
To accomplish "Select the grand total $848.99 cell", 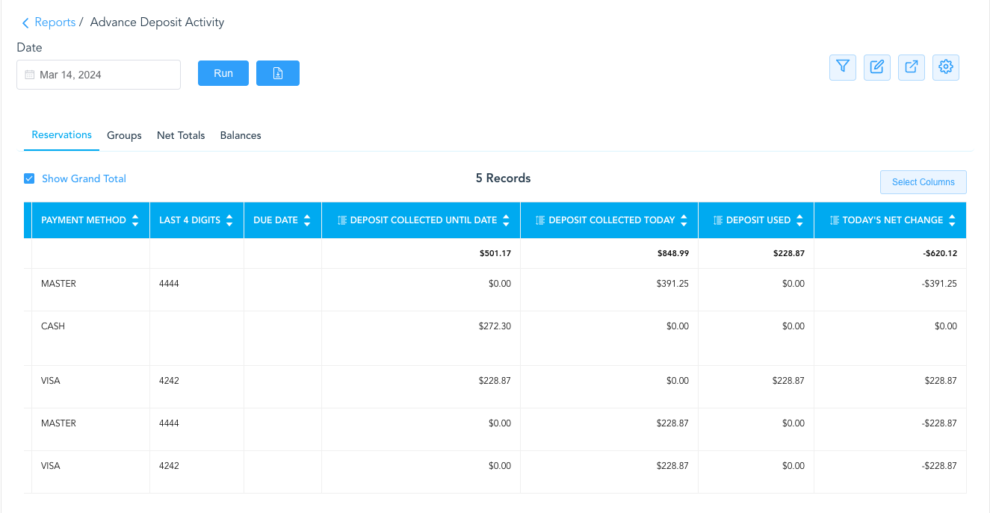I will (610, 254).
